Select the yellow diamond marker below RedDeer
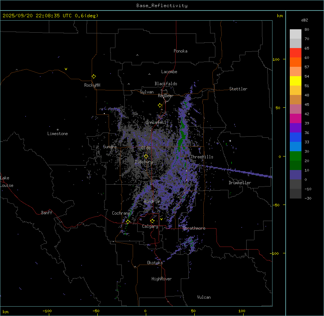Viewport: 324px width, 316px height. pyautogui.click(x=160, y=105)
